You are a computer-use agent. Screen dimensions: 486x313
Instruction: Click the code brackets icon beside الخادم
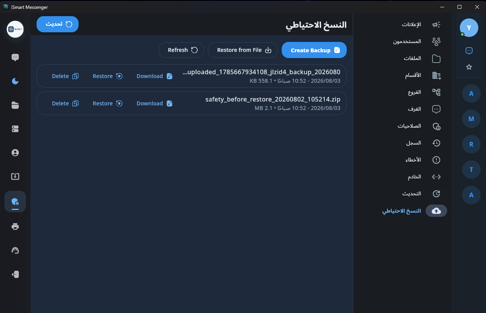(x=436, y=177)
